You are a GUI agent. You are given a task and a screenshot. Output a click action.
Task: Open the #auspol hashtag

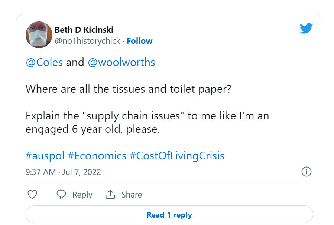tap(45, 156)
